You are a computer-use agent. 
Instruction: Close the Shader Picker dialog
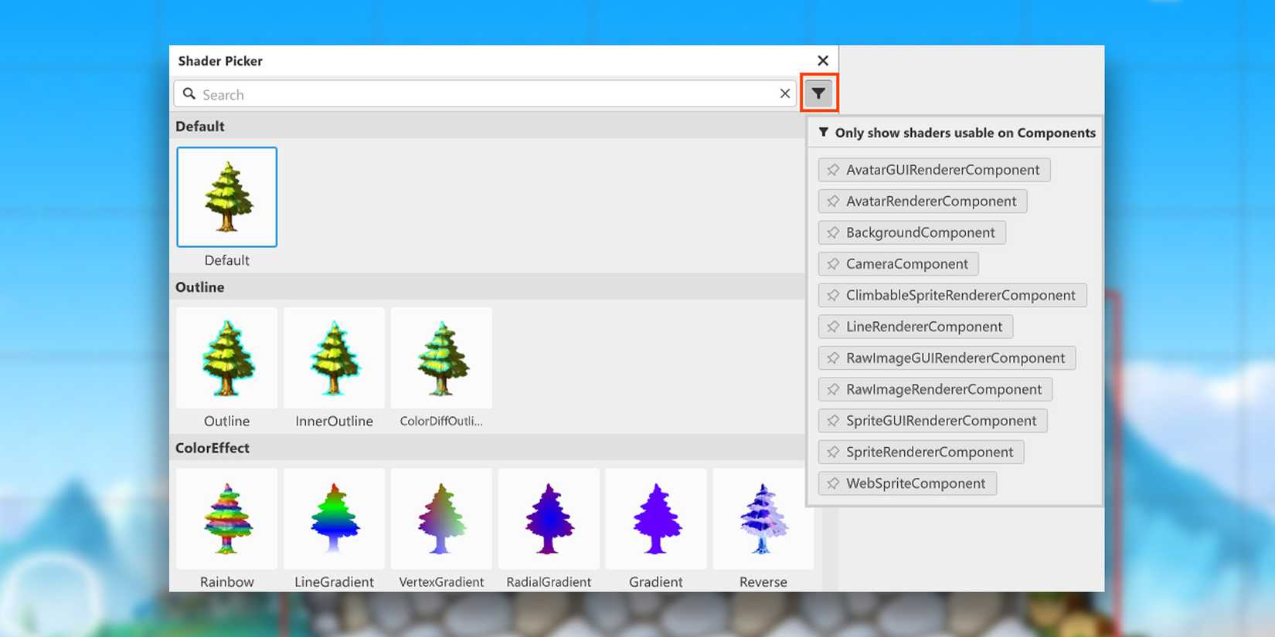pyautogui.click(x=822, y=60)
